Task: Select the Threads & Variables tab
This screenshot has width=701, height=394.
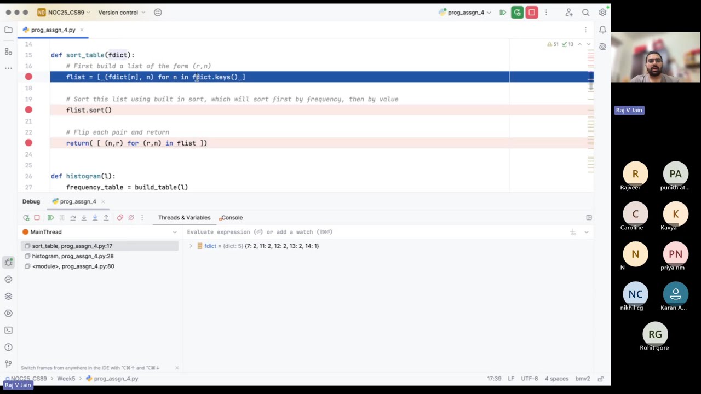Action: [184, 218]
